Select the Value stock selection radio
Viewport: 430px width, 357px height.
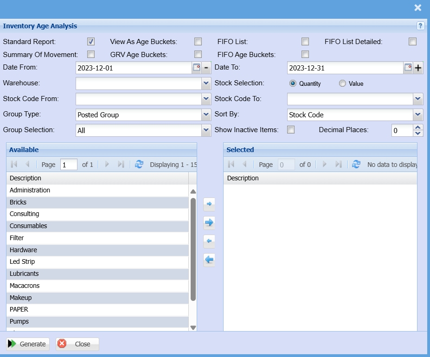point(342,84)
